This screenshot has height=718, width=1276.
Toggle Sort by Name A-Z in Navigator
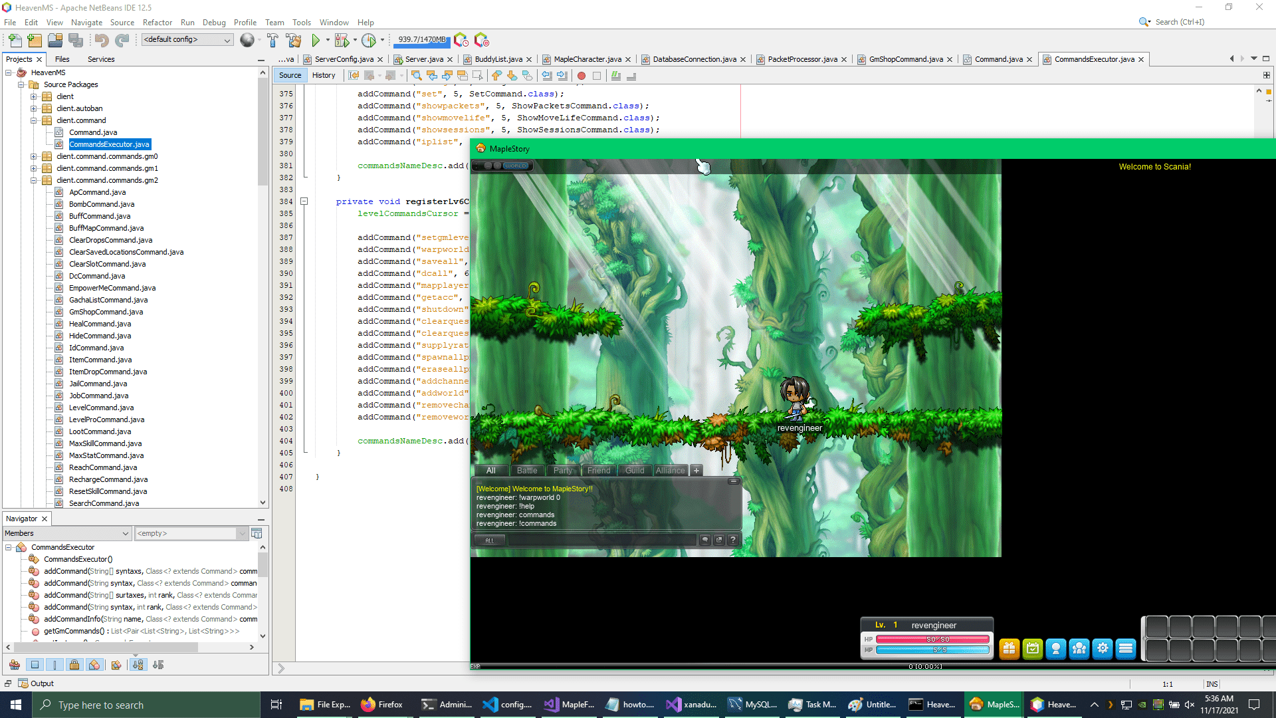138,665
